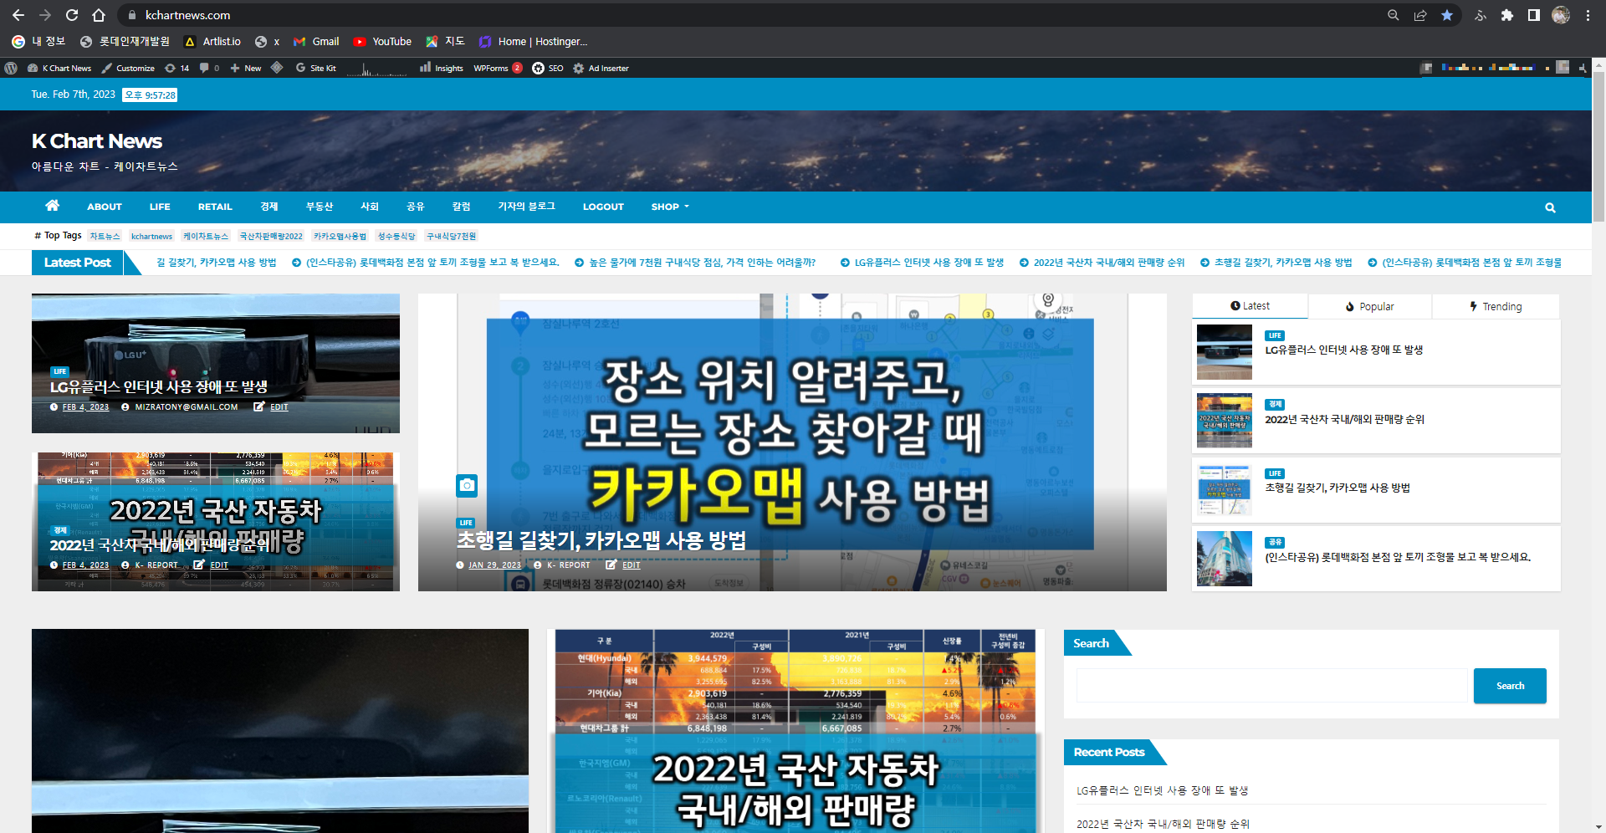Open browser home page icon
Image resolution: width=1606 pixels, height=833 pixels.
[99, 15]
